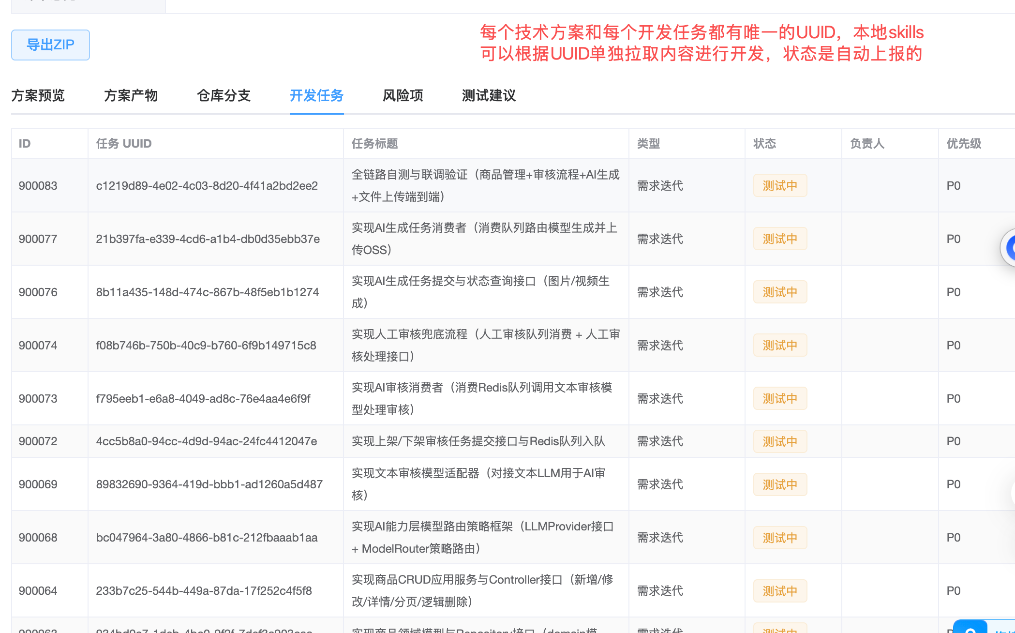
Task: Click 测试中 status tag for task 900077
Action: (x=780, y=239)
